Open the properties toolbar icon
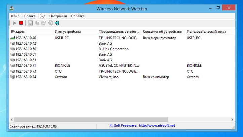This screenshot has width=243, height=137. pos(44,23)
